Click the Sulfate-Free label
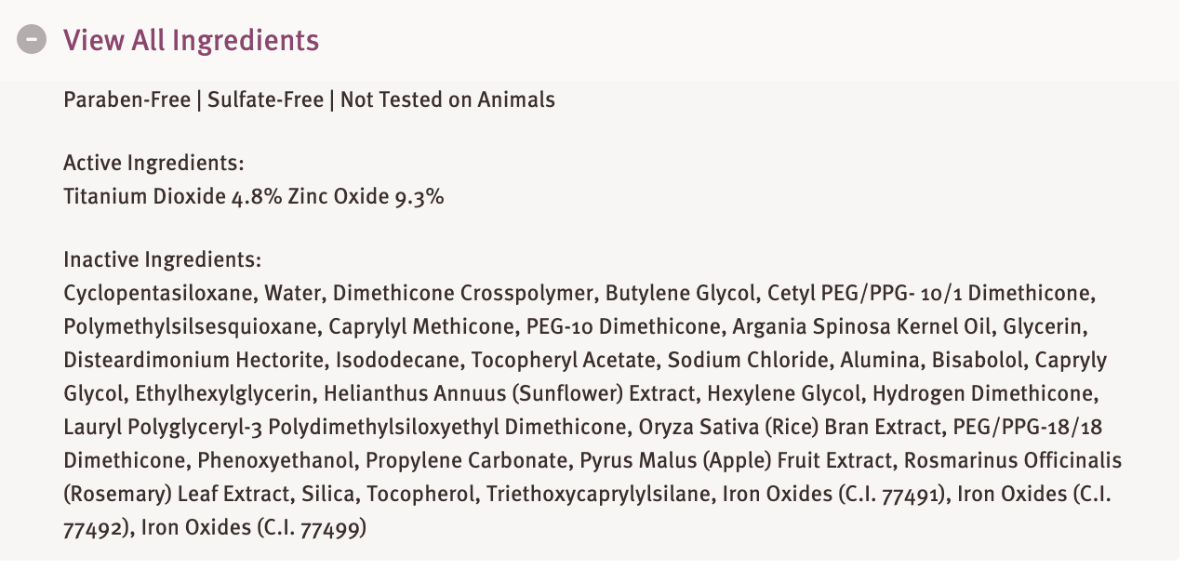Image resolution: width=1185 pixels, height=569 pixels. click(265, 99)
